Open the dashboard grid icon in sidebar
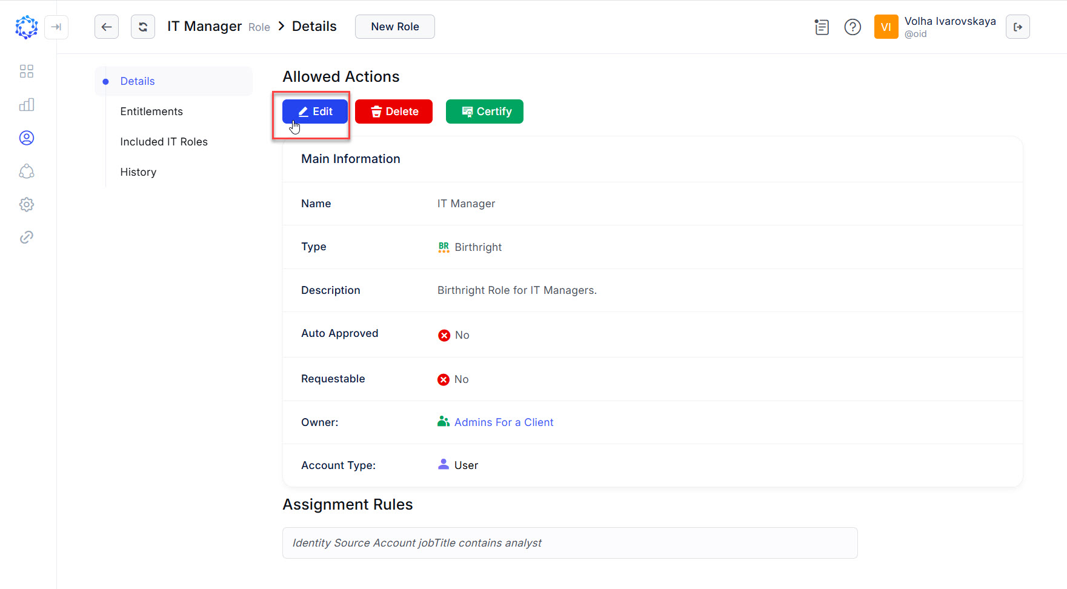Viewport: 1067px width, 589px height. coord(27,71)
